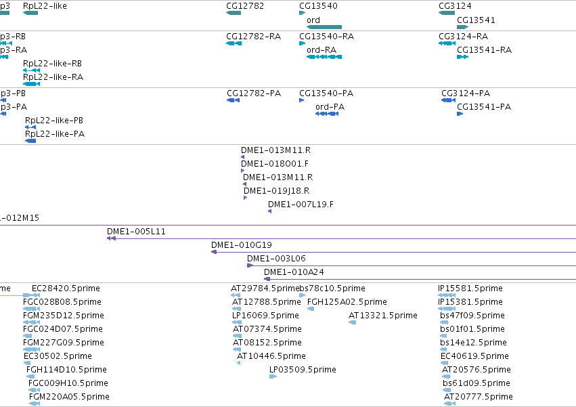Click the FGC024D07.5prime EST label
This screenshot has height=407, width=576.
click(63, 329)
